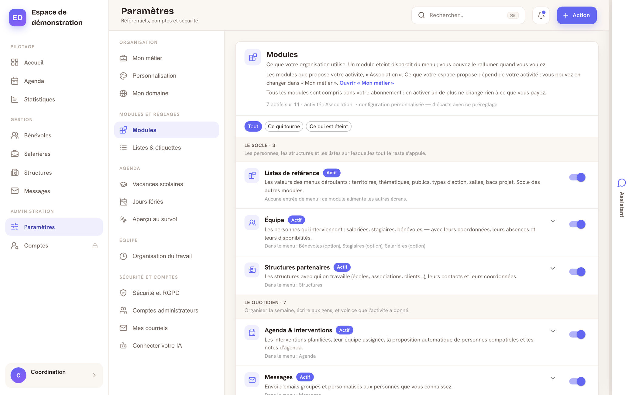Expand the Messages module chevron
Viewport: 632px width, 395px height.
point(553,378)
